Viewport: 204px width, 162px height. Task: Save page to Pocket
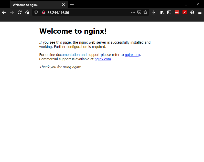(x=139, y=12)
